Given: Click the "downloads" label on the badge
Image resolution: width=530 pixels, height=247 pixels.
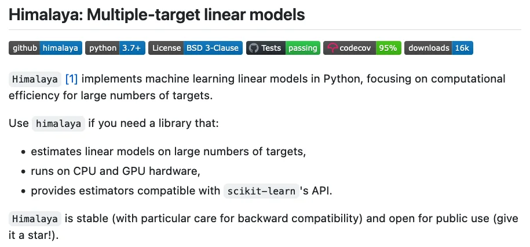Looking at the screenshot, I should pyautogui.click(x=429, y=48).
